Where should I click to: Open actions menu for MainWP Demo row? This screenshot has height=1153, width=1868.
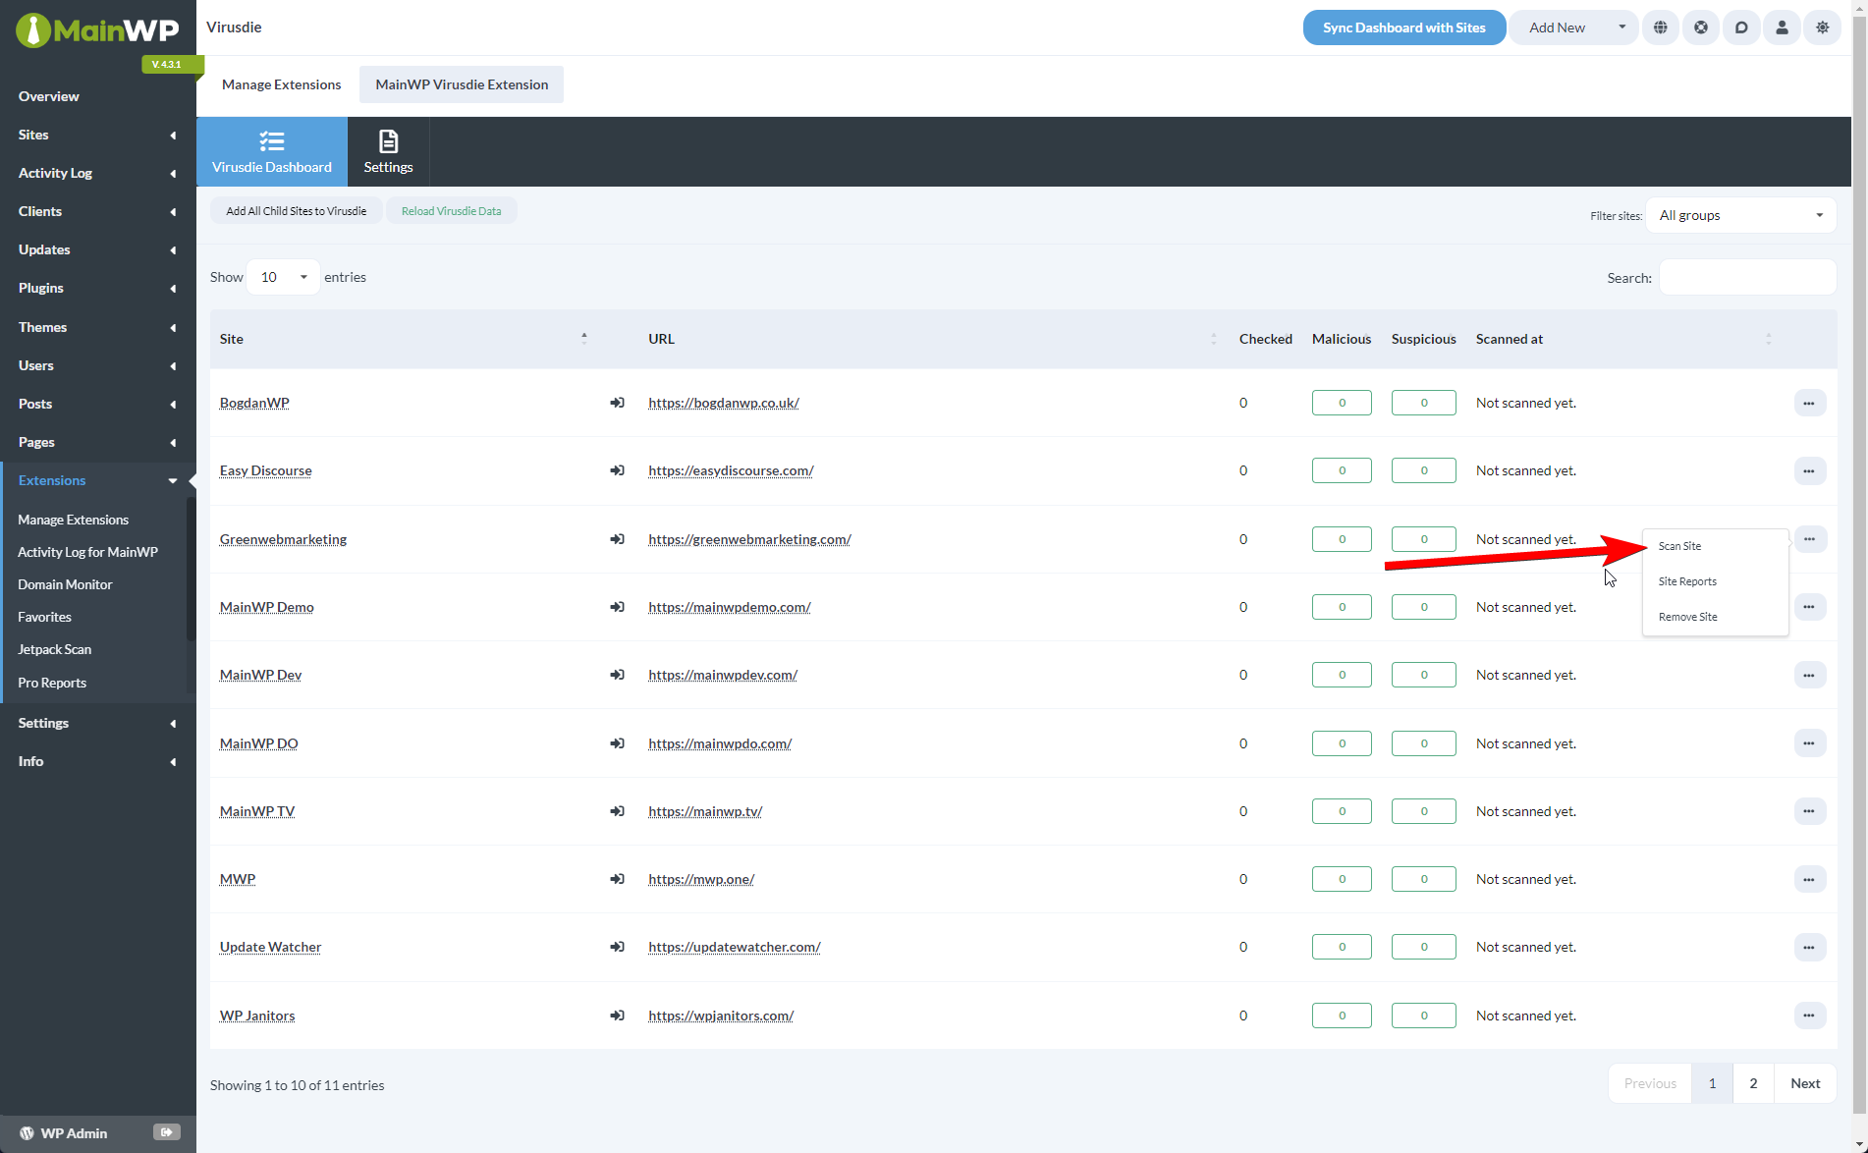point(1809,607)
